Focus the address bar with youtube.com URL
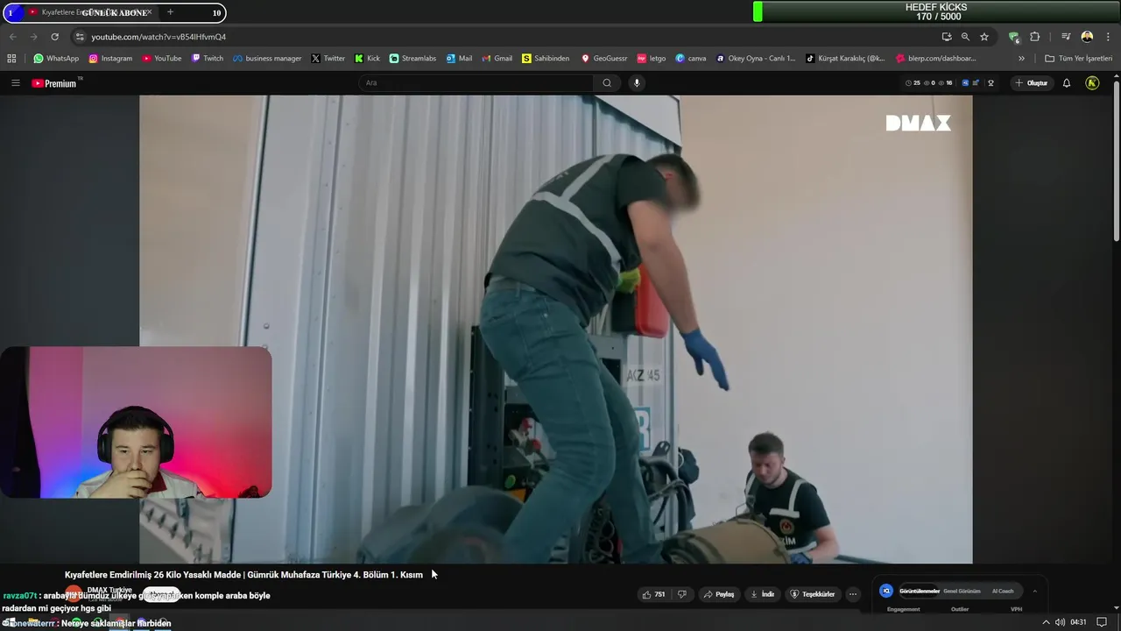 [508, 37]
